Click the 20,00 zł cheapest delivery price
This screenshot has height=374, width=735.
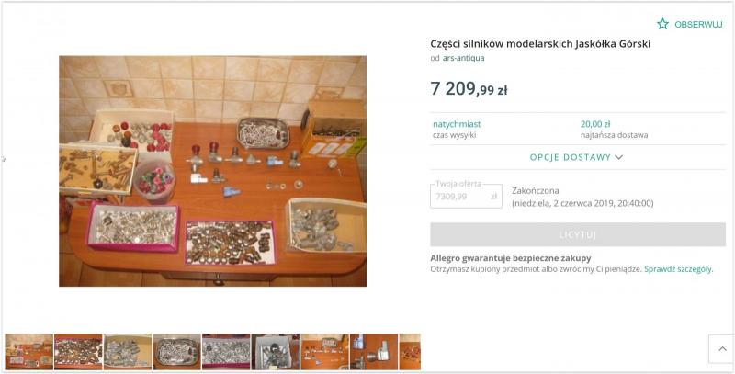point(595,124)
